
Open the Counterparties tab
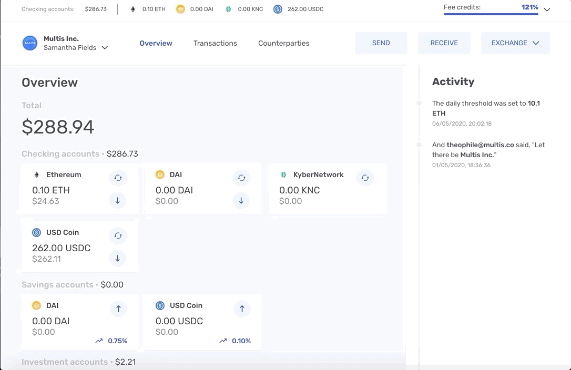284,43
